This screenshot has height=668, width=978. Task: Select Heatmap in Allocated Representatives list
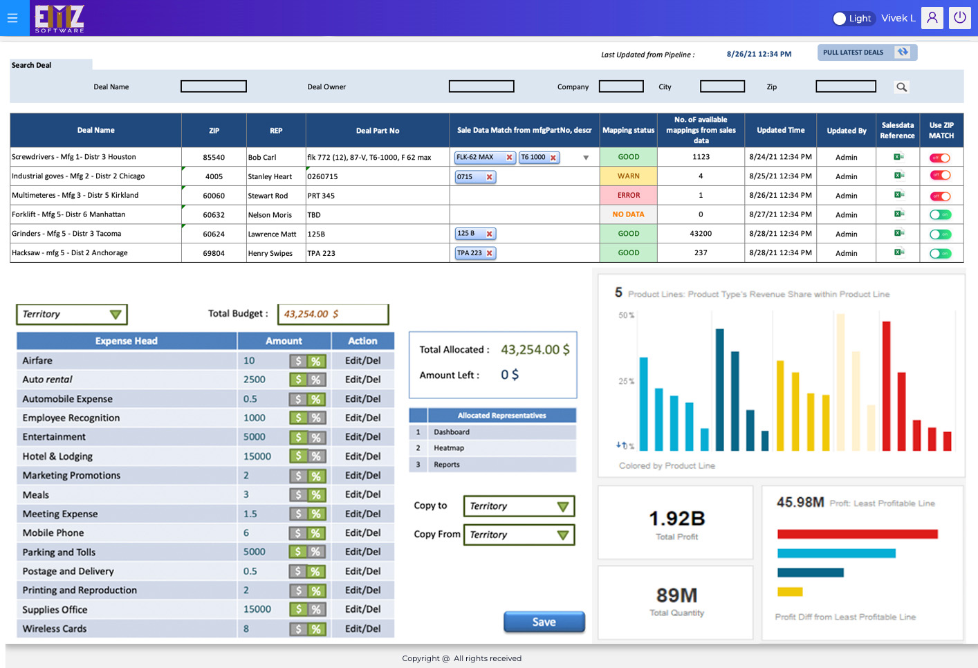(449, 448)
